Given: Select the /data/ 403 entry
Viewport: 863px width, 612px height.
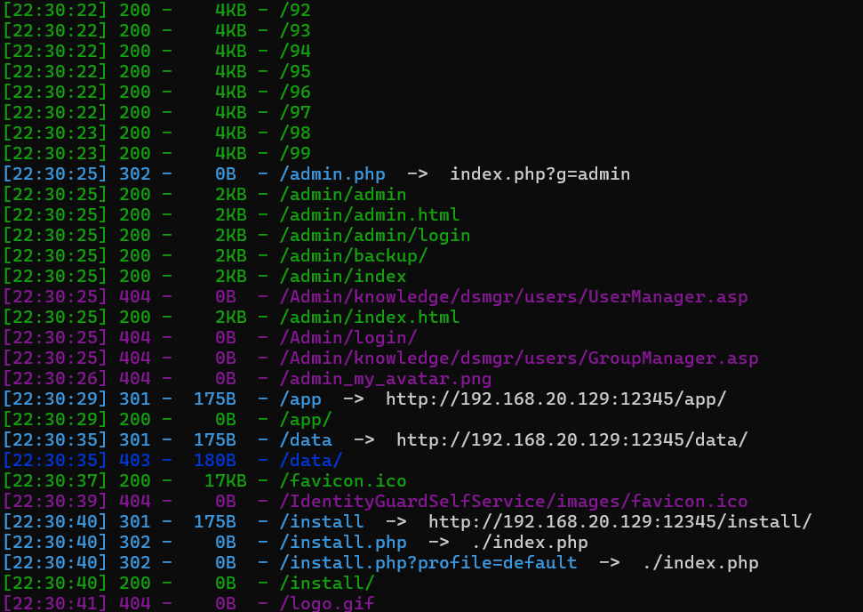Looking at the screenshot, I should (x=311, y=461).
